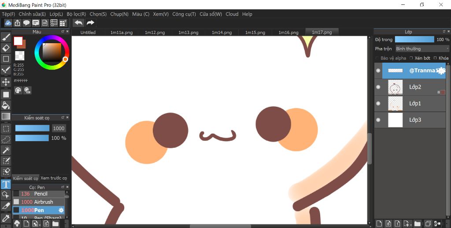Open Pen brush settings gear
The width and height of the screenshot is (451, 228).
(x=61, y=210)
